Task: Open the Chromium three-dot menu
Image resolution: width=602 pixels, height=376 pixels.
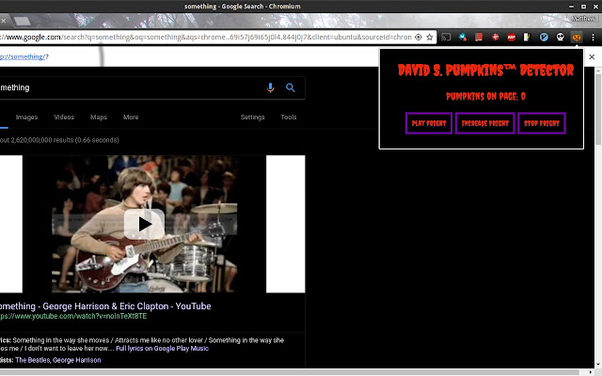Action: click(593, 38)
